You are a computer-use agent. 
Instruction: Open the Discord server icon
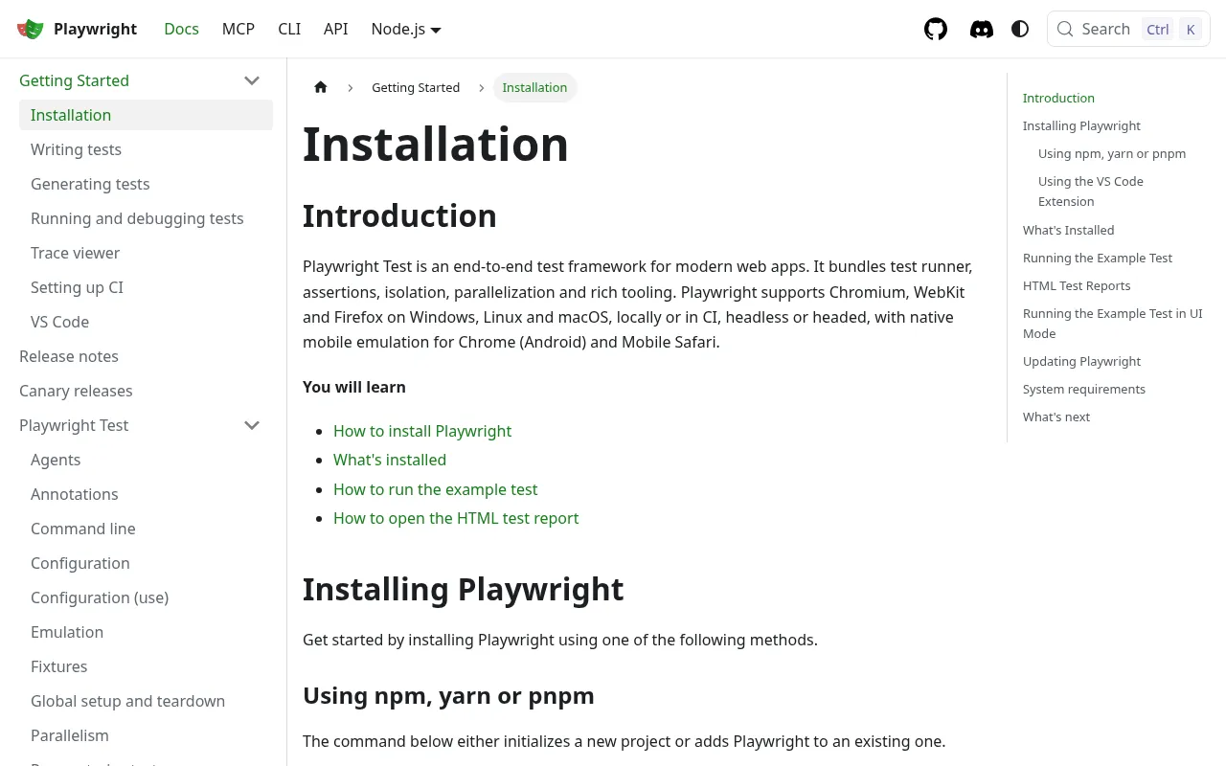click(x=982, y=29)
